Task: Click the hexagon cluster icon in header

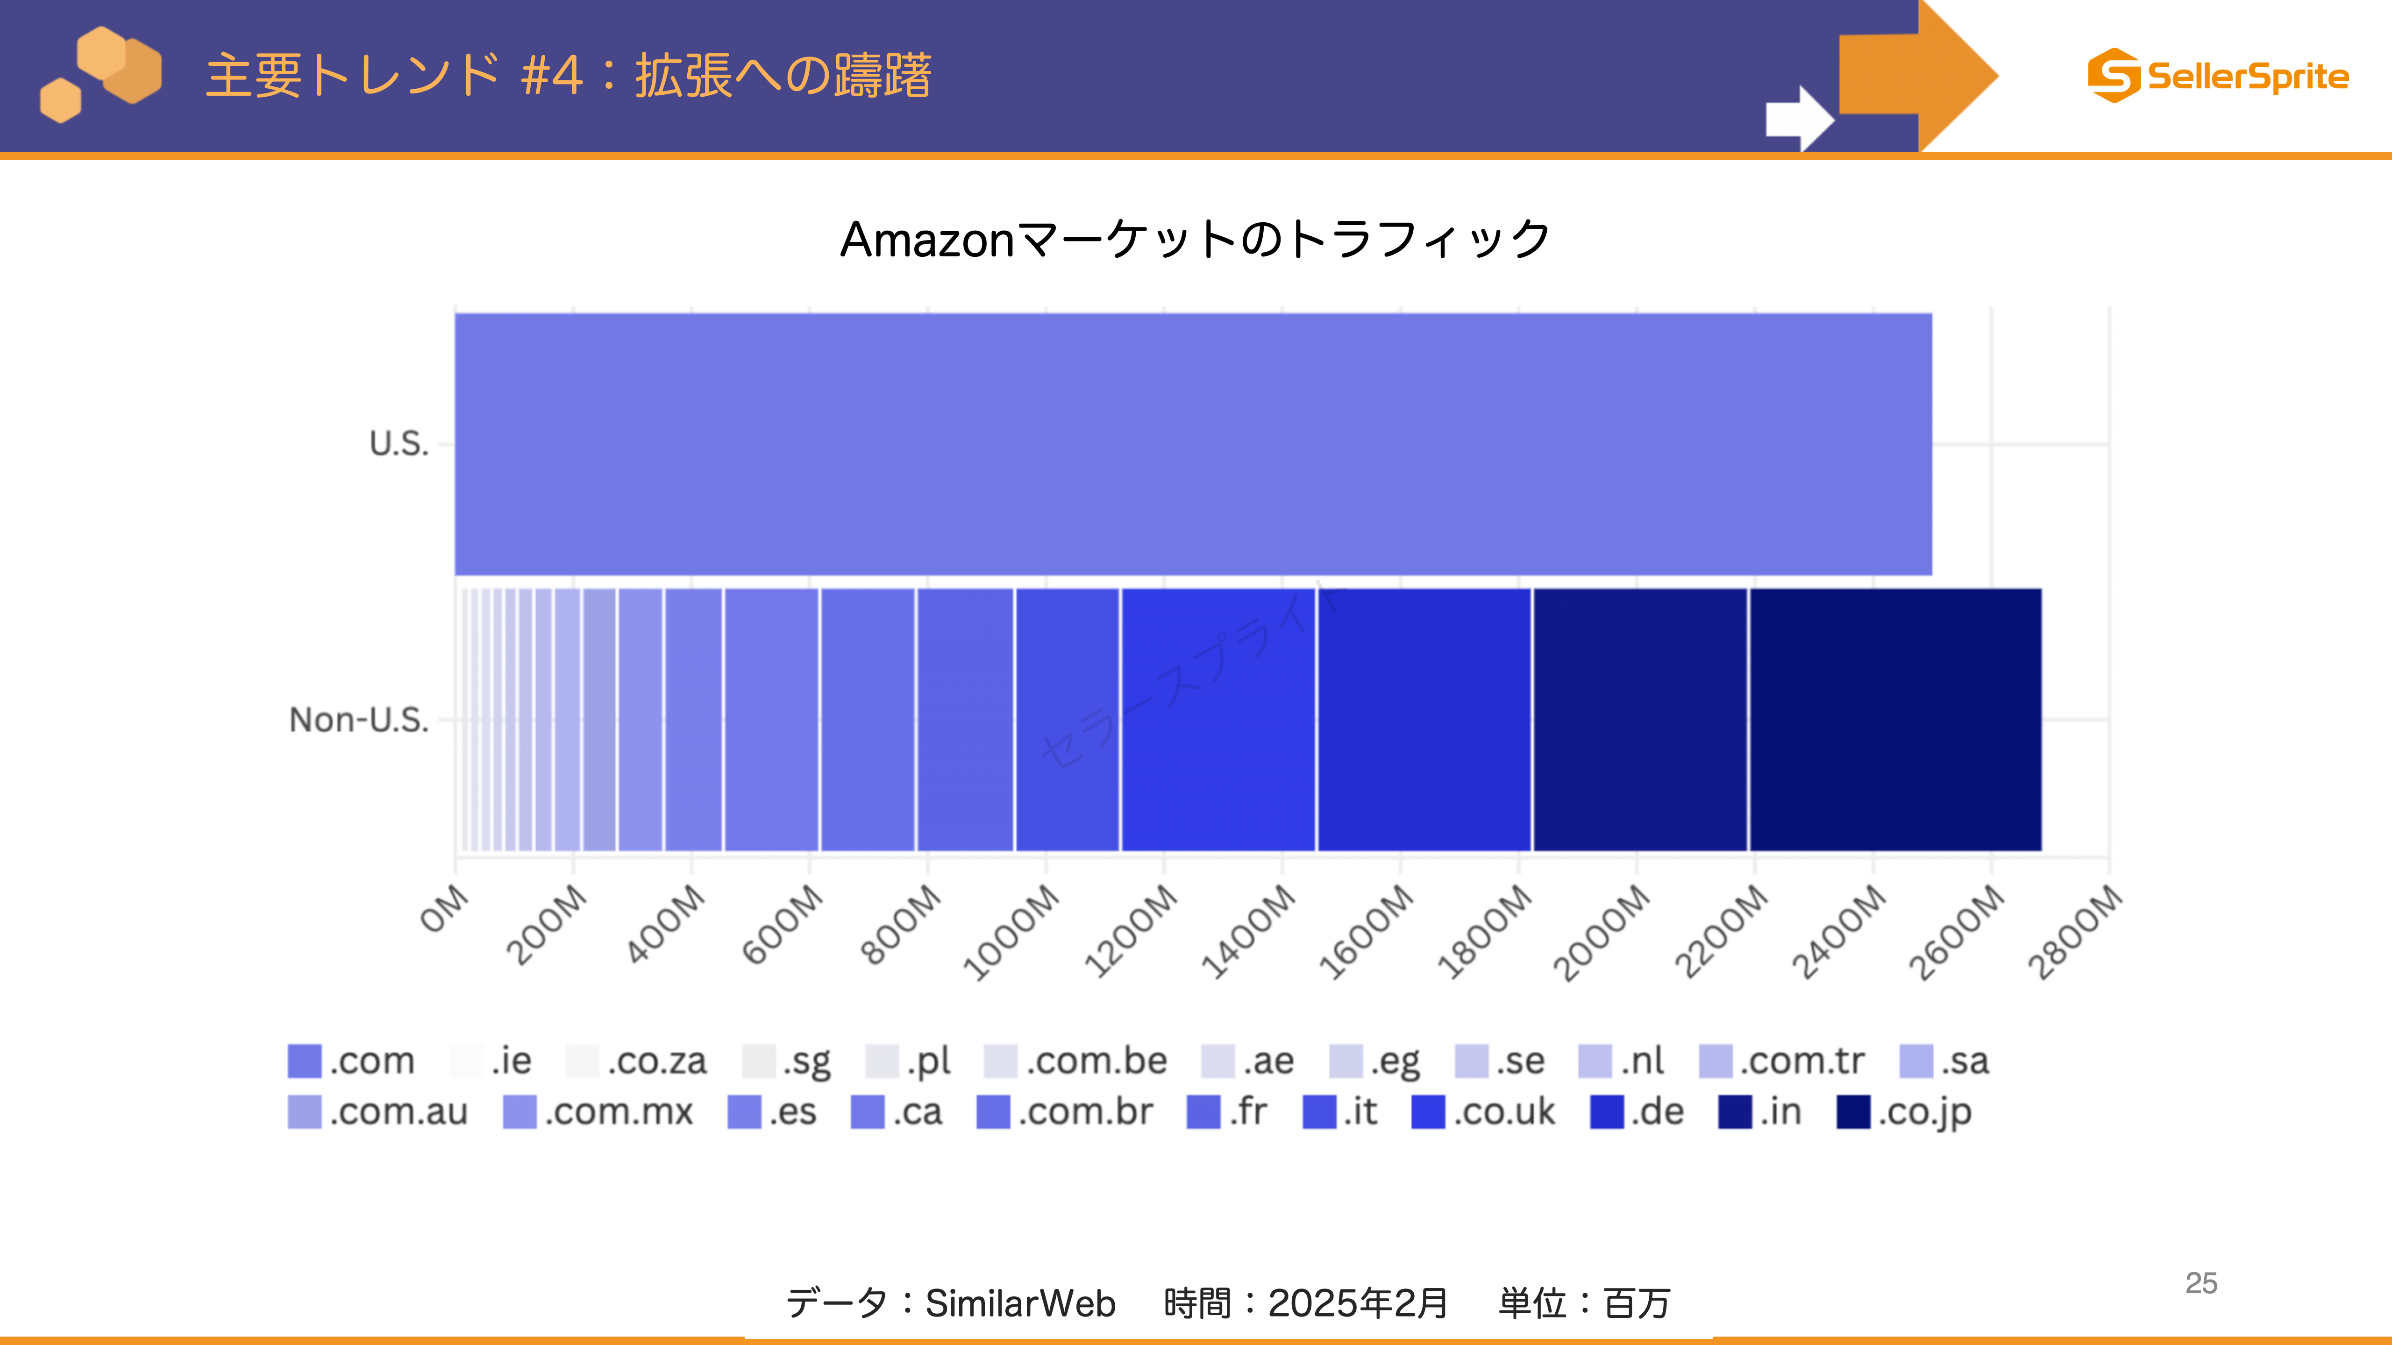Action: coord(101,74)
